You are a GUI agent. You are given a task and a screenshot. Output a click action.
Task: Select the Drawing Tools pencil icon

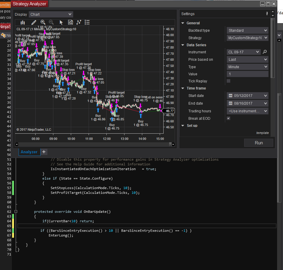point(34,23)
